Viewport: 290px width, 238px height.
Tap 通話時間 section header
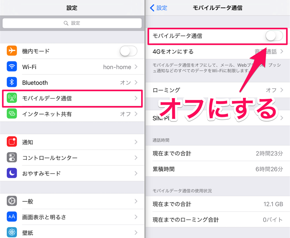pos(161,140)
